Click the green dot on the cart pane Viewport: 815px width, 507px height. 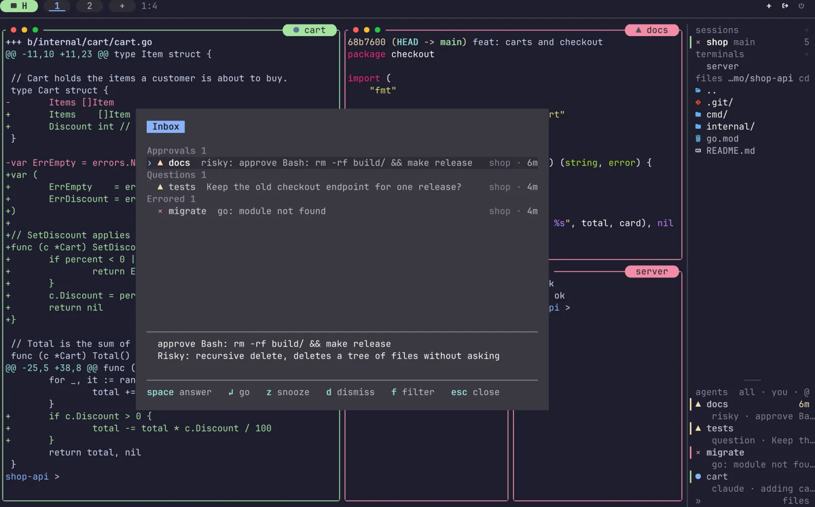point(35,30)
